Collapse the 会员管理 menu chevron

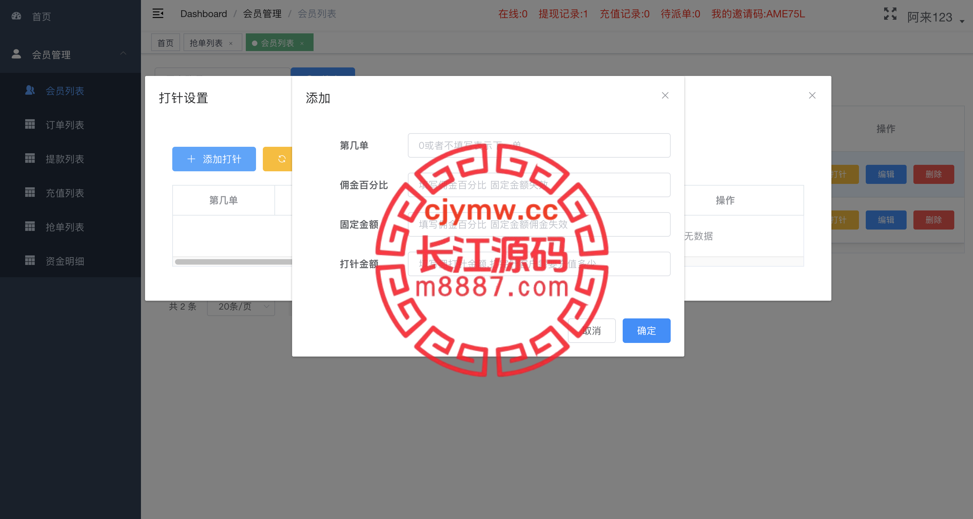(x=123, y=53)
